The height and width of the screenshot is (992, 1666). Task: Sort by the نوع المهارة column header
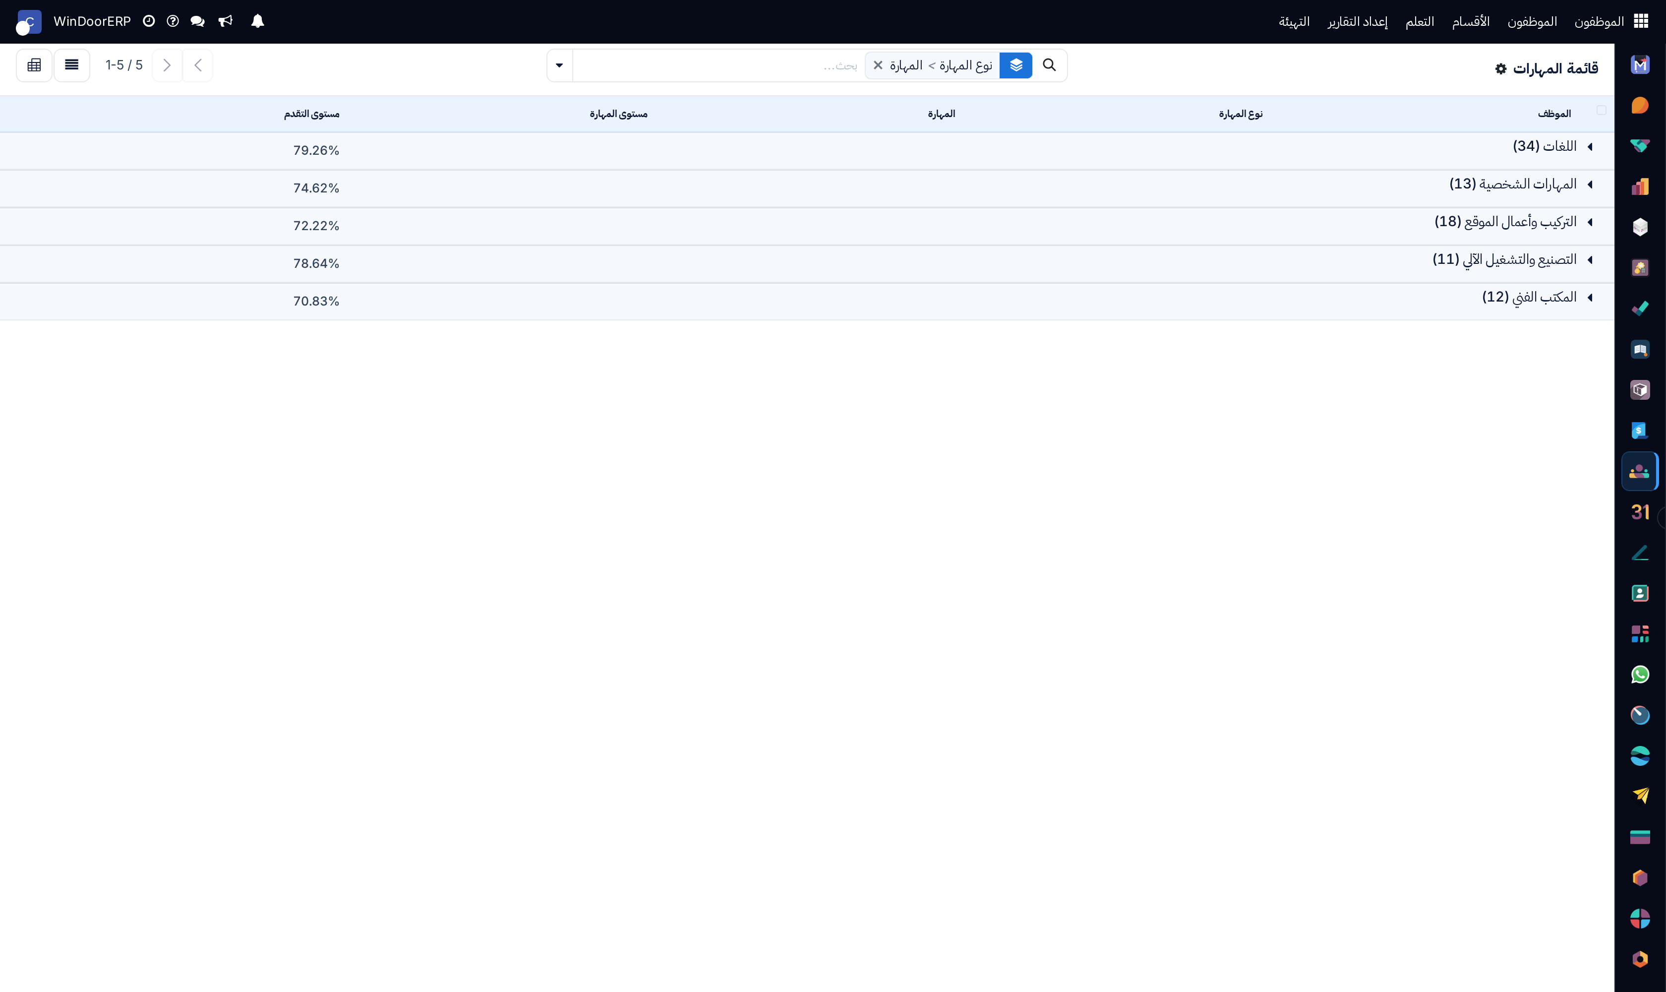pos(1240,114)
